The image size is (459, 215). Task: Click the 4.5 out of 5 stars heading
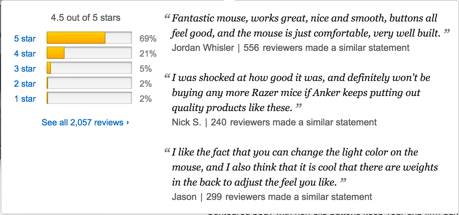point(86,18)
